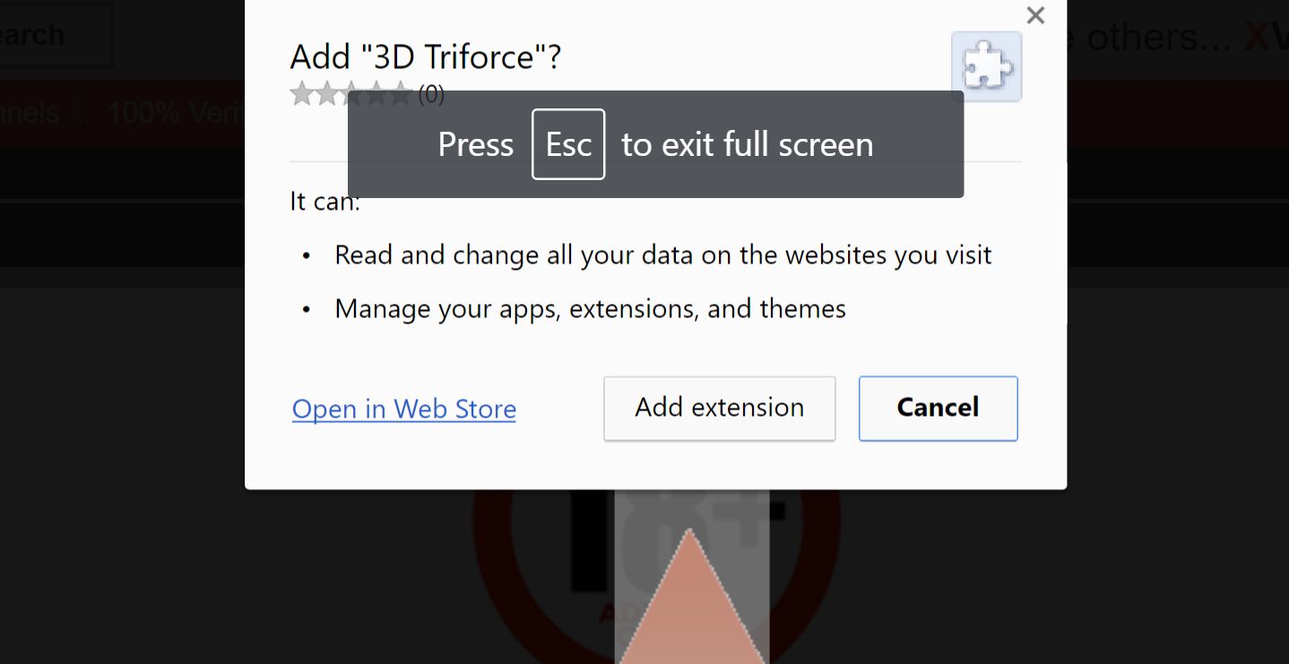Click the (0) rating count

click(431, 94)
